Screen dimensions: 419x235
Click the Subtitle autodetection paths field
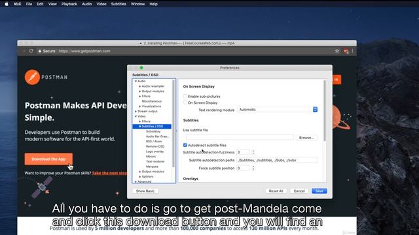[277, 160]
